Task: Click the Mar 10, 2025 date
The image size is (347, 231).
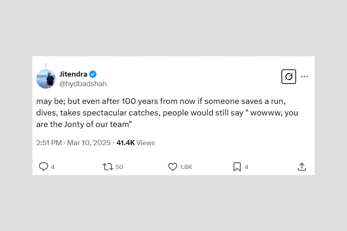Action: point(89,143)
